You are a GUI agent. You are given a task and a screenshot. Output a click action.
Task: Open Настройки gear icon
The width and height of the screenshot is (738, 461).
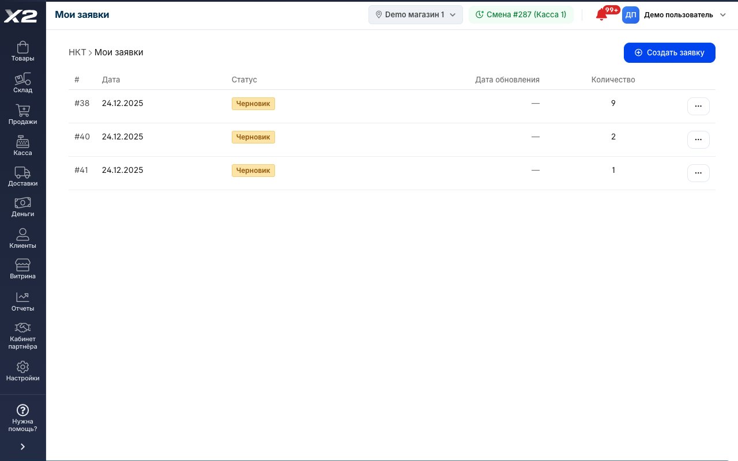pos(22,371)
